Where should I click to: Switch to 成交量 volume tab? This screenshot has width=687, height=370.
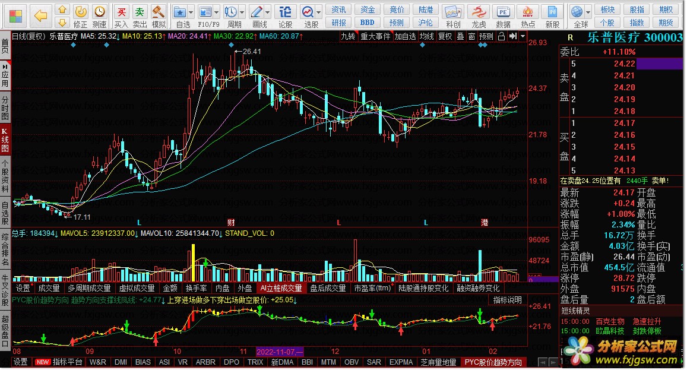point(49,288)
